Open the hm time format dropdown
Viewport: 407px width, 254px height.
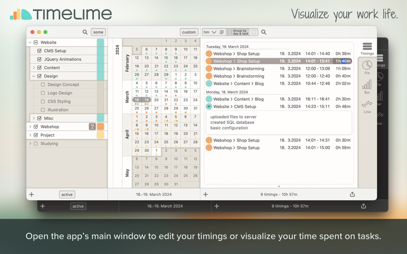coord(210,32)
